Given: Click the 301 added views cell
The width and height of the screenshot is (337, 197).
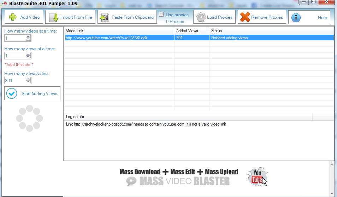Looking at the screenshot, I should tap(192, 38).
